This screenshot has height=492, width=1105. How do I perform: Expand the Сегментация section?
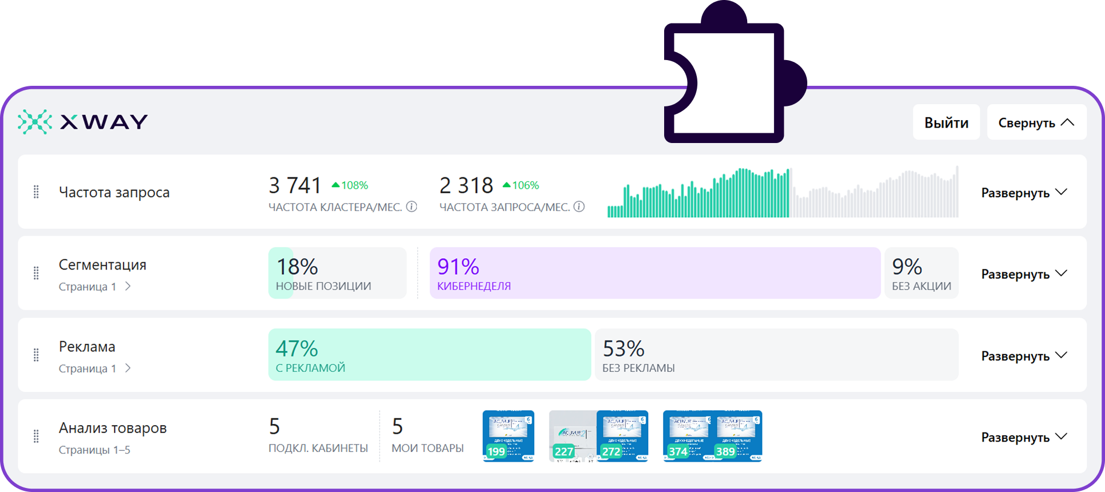coord(1024,274)
